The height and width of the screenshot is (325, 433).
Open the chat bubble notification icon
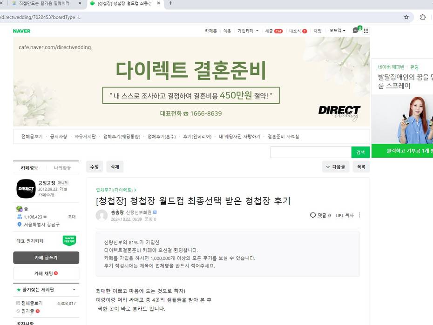tap(356, 30)
